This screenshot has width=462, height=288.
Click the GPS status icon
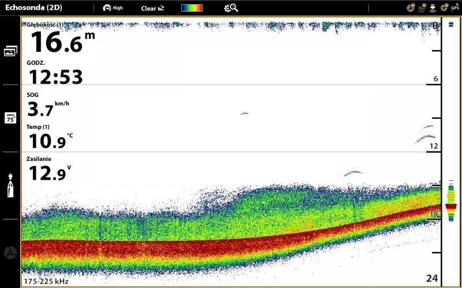coord(454,8)
